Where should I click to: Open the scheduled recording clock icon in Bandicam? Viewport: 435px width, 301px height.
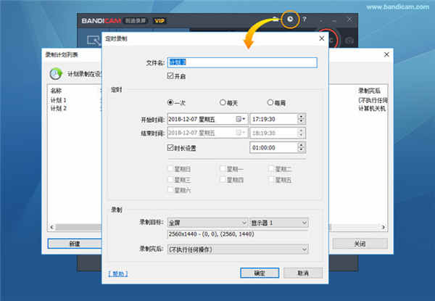coord(290,19)
